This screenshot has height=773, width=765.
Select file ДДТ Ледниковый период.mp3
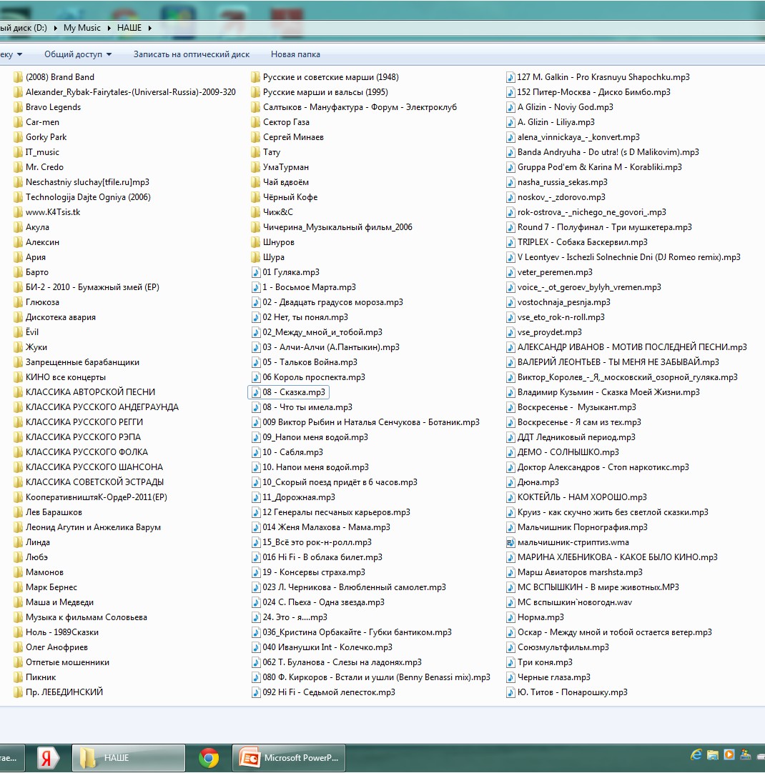coord(571,437)
